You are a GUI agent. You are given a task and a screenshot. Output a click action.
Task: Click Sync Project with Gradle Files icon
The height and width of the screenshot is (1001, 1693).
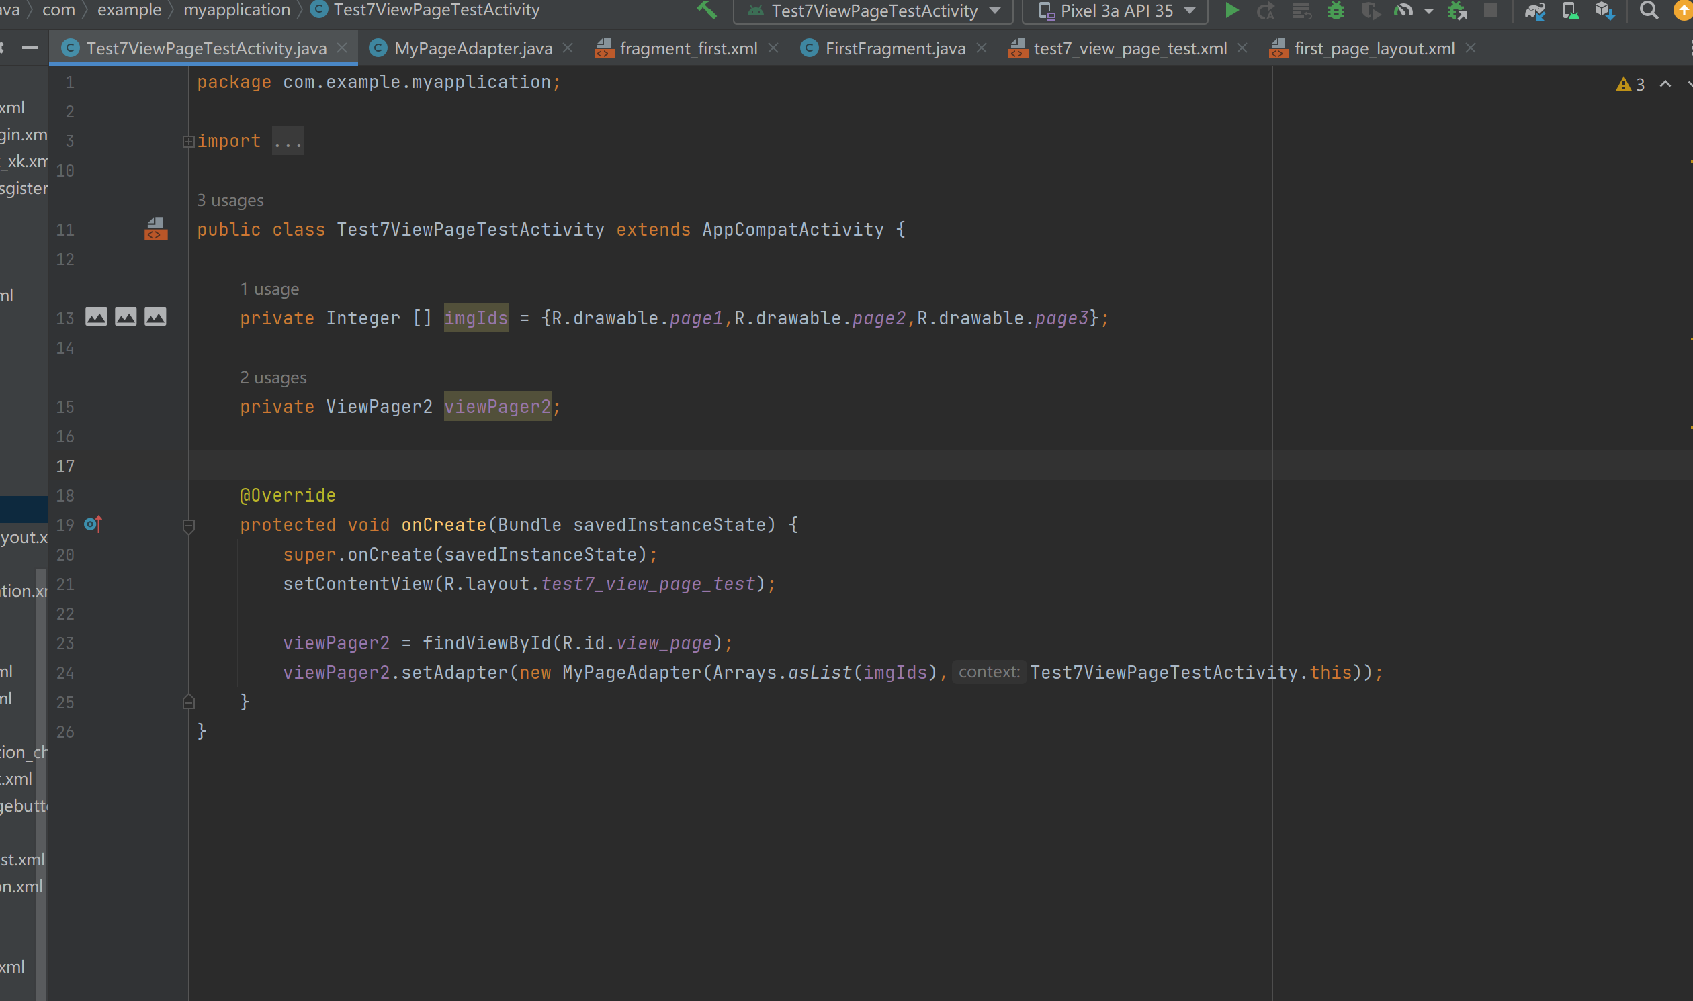click(1534, 10)
